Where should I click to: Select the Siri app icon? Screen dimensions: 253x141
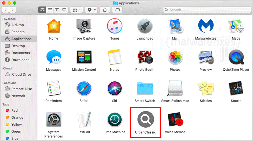[115, 88]
